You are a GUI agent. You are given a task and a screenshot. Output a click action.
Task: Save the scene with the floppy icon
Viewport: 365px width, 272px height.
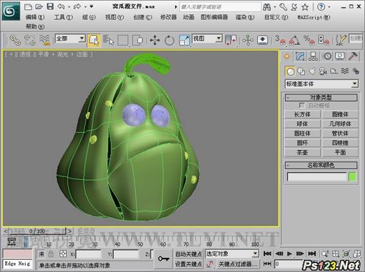coord(50,6)
